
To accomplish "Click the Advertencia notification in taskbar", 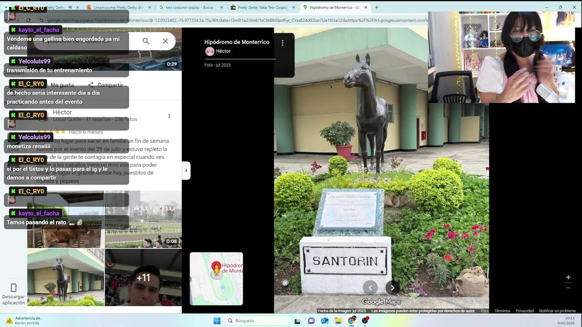I will click(x=24, y=321).
